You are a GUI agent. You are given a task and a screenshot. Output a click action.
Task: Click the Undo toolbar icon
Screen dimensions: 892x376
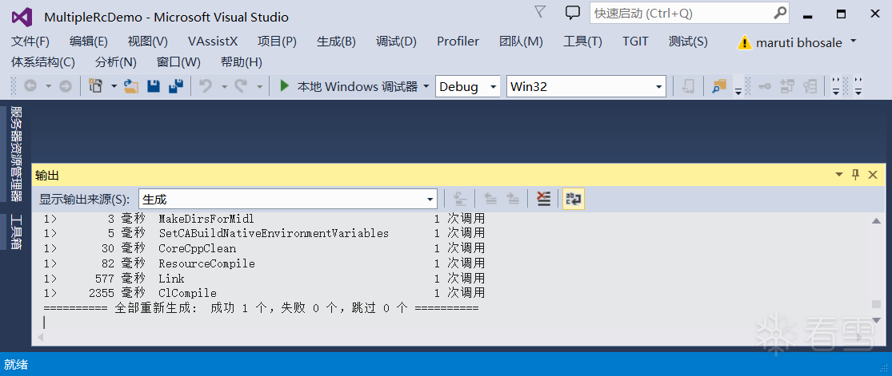(x=206, y=86)
